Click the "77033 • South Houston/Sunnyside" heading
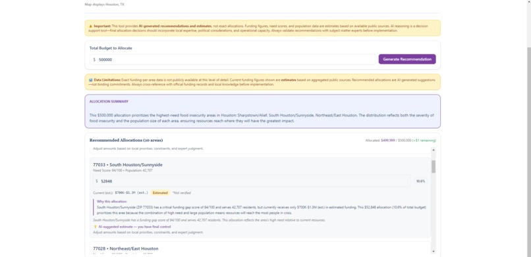531x257 pixels. (128, 165)
